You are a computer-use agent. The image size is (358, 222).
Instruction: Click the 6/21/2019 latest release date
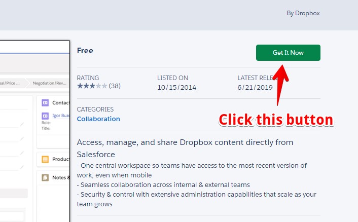tap(255, 87)
